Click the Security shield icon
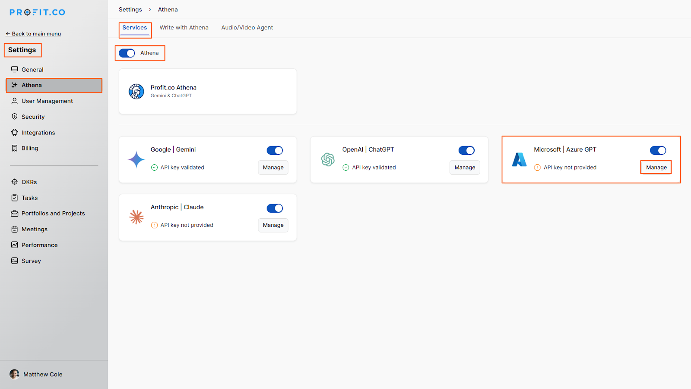 click(15, 117)
